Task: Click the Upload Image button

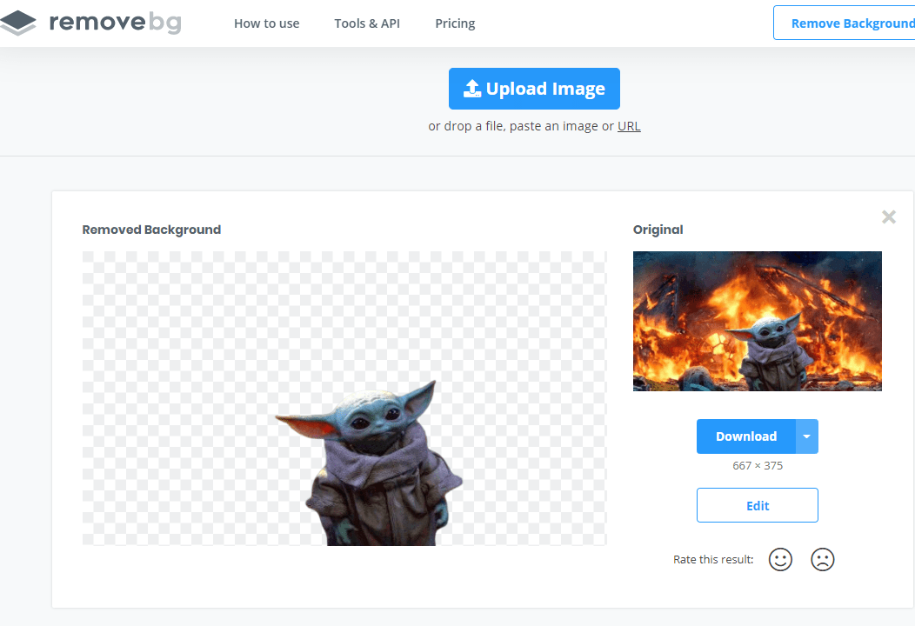Action: (534, 89)
